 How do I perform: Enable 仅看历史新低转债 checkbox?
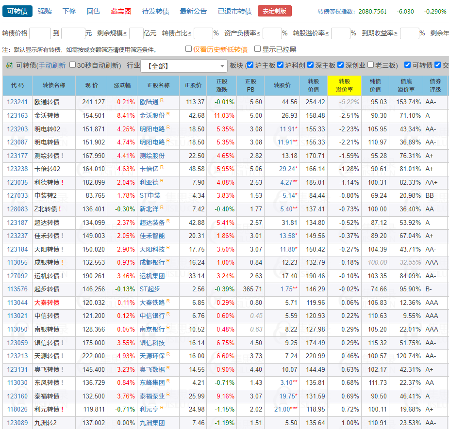[x=189, y=49]
